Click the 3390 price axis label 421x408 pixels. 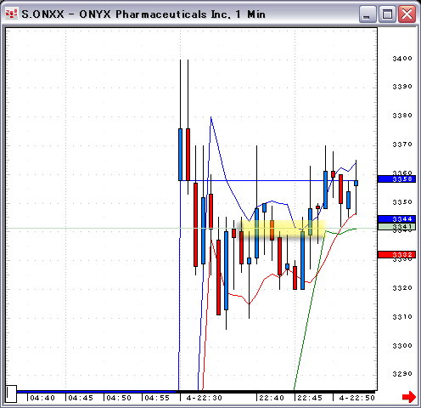(402, 87)
